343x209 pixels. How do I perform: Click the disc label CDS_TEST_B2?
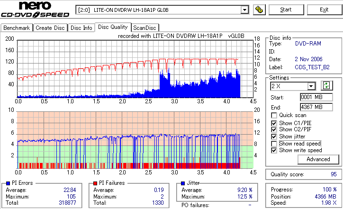(312, 67)
